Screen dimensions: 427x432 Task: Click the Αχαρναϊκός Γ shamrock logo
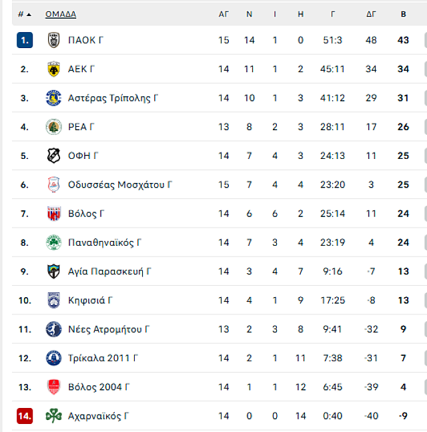pos(53,416)
